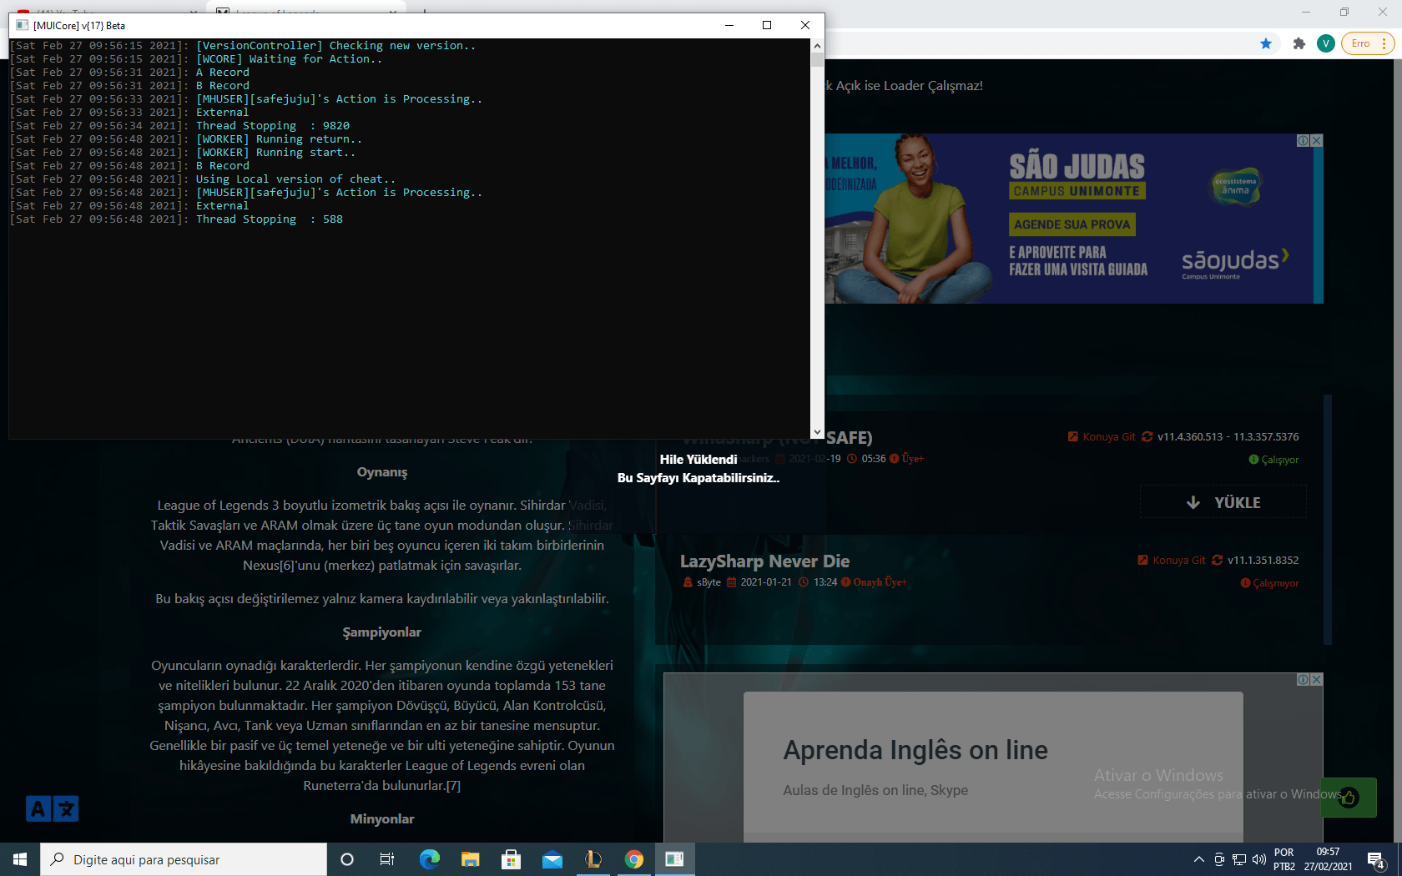This screenshot has width=1402, height=876.
Task: Click AGENDE SUA PROVA in the ad
Action: [1072, 224]
